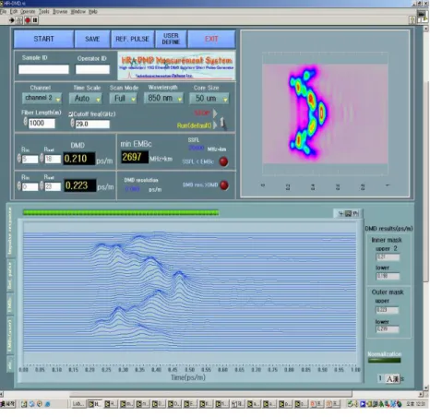This screenshot has height=417, width=430.
Task: Click the HR-DMD Measurement System banner
Action: (x=176, y=66)
